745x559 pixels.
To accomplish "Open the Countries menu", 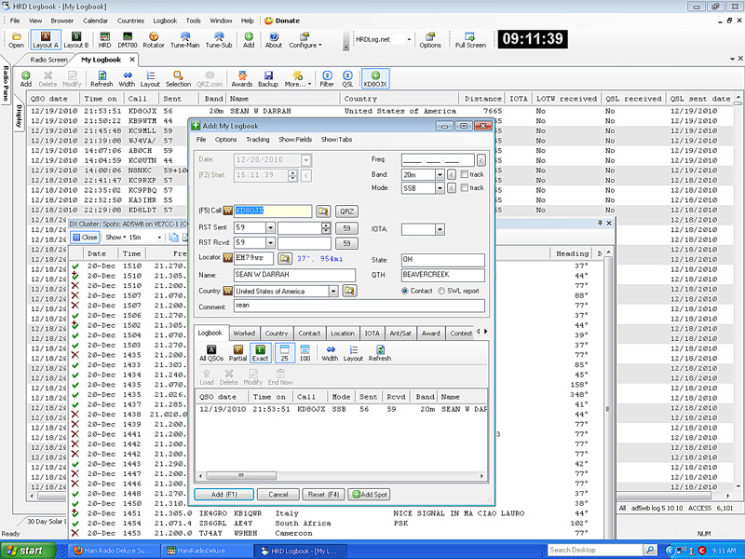I will (x=130, y=20).
